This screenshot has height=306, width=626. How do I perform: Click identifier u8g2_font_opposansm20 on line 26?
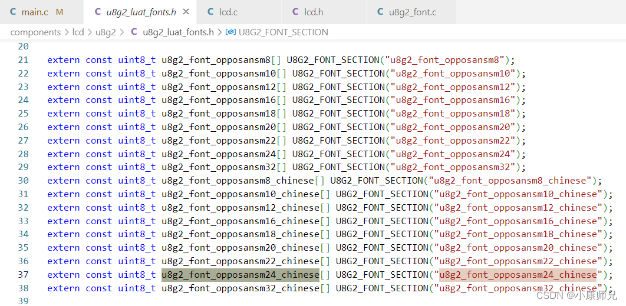219,127
